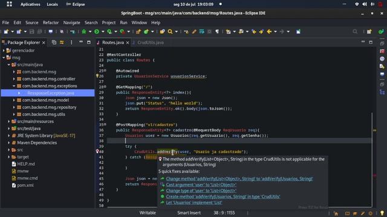387x217 pixels.
Task: Open the Refactor menu
Action: coord(51,22)
